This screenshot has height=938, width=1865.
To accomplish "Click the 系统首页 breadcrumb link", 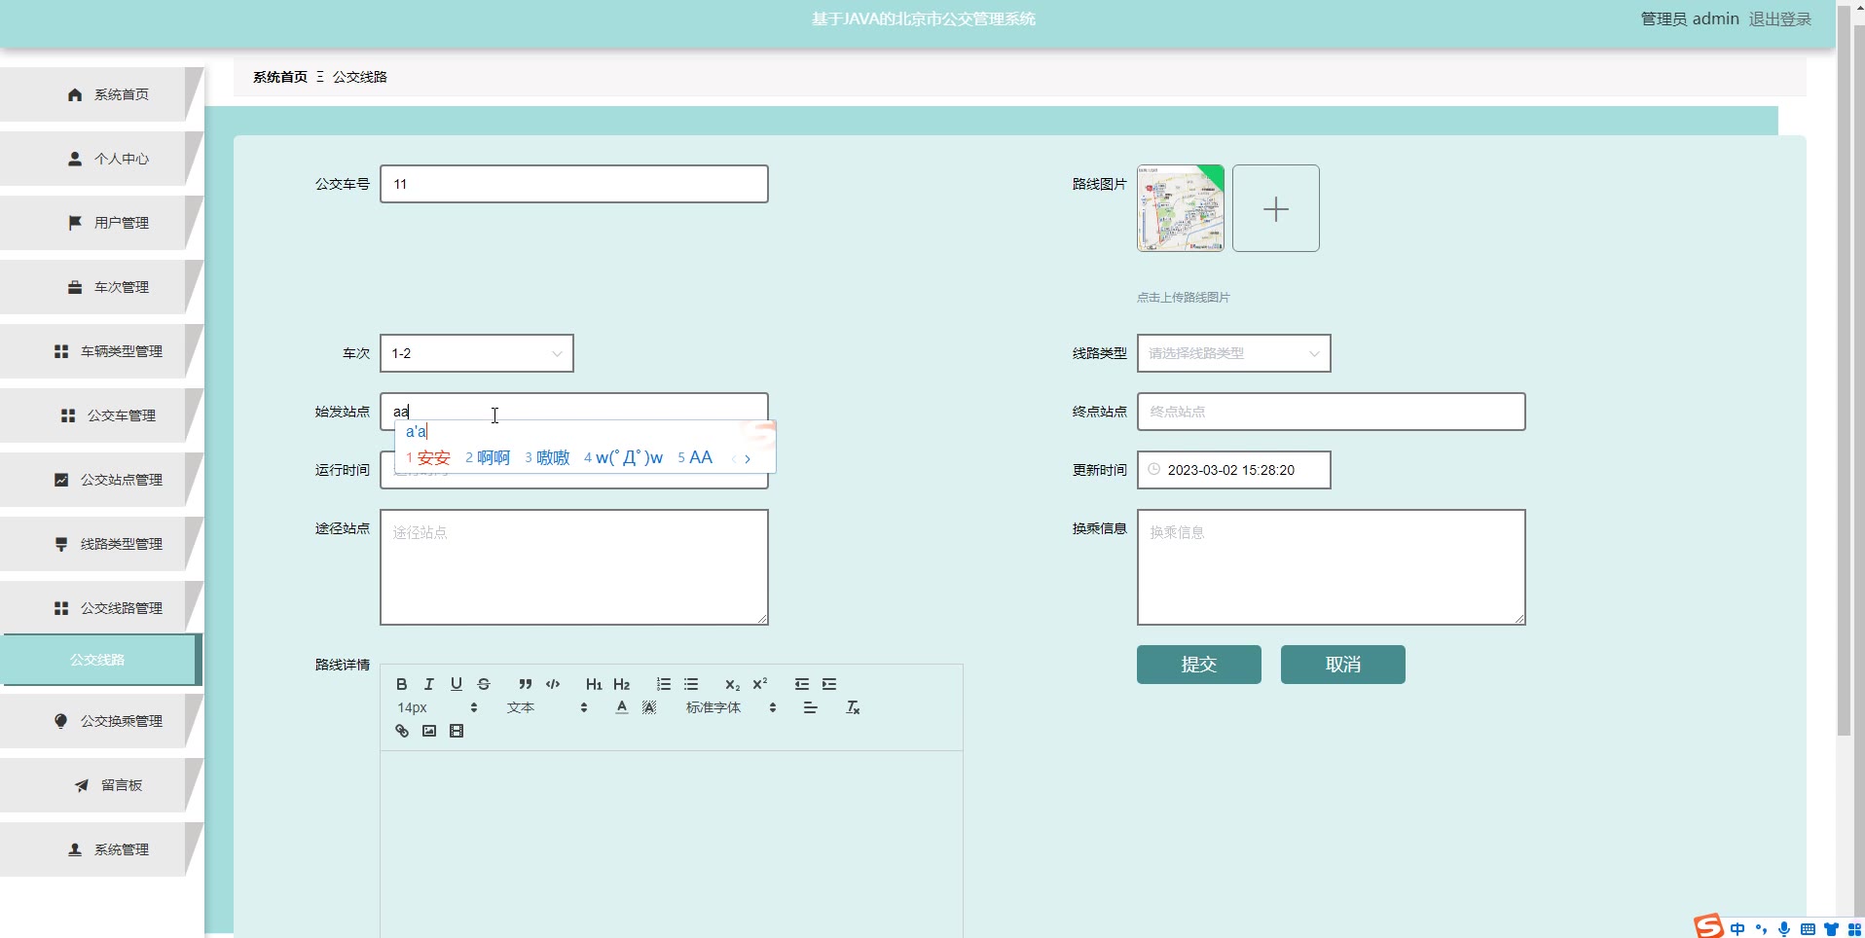I will [x=280, y=77].
